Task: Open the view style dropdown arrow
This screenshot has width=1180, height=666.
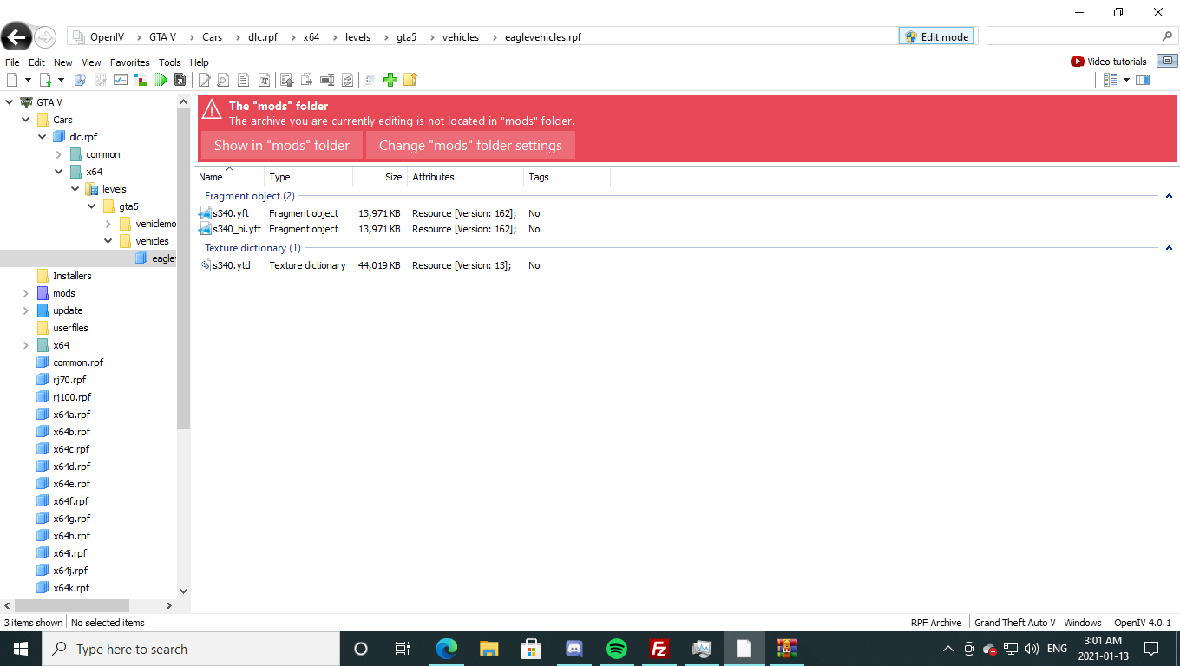Action: pos(1126,80)
